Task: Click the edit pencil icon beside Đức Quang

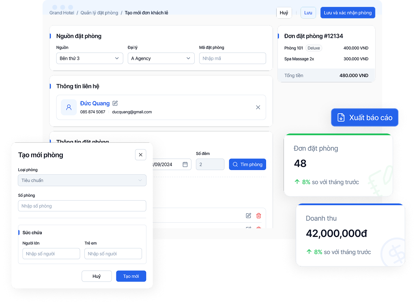Action: (x=115, y=103)
